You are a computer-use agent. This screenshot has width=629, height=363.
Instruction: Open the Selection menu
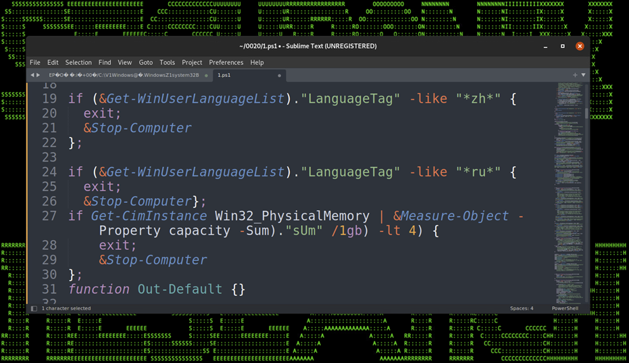coord(78,62)
